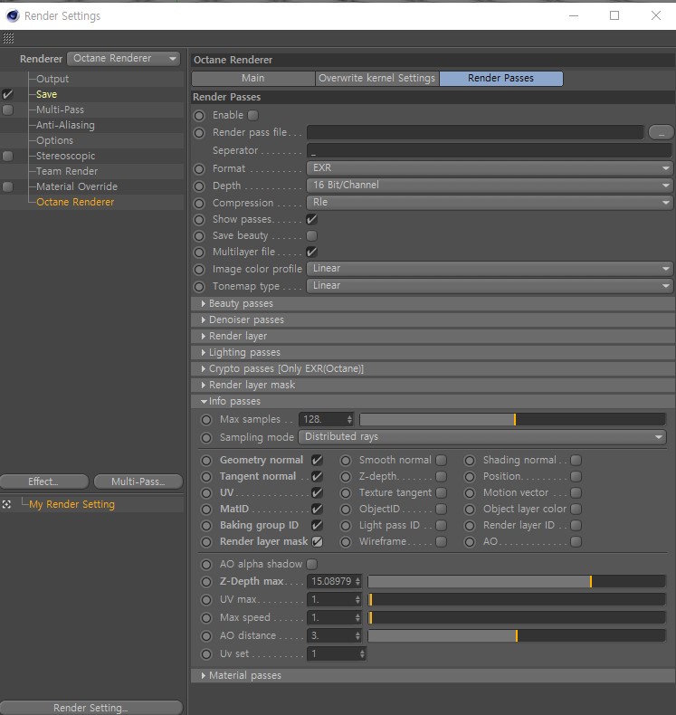The height and width of the screenshot is (715, 676).
Task: Click the keyframe circle beside Save beauty
Action: coord(199,235)
